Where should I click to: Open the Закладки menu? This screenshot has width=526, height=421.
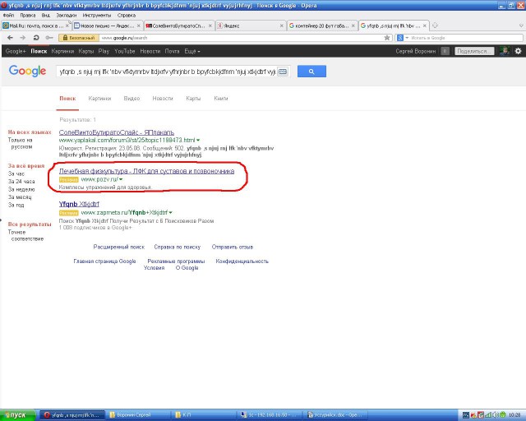[x=67, y=15]
